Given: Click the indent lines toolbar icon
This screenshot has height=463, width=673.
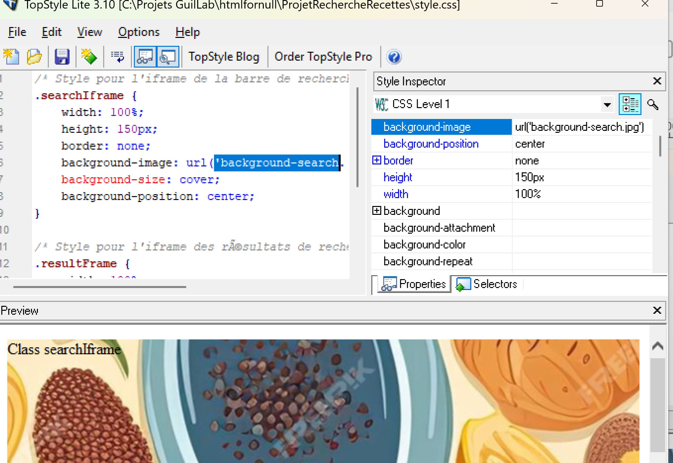Looking at the screenshot, I should pos(117,57).
